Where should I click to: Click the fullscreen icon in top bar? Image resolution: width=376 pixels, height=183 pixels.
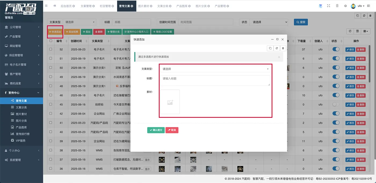[328, 6]
